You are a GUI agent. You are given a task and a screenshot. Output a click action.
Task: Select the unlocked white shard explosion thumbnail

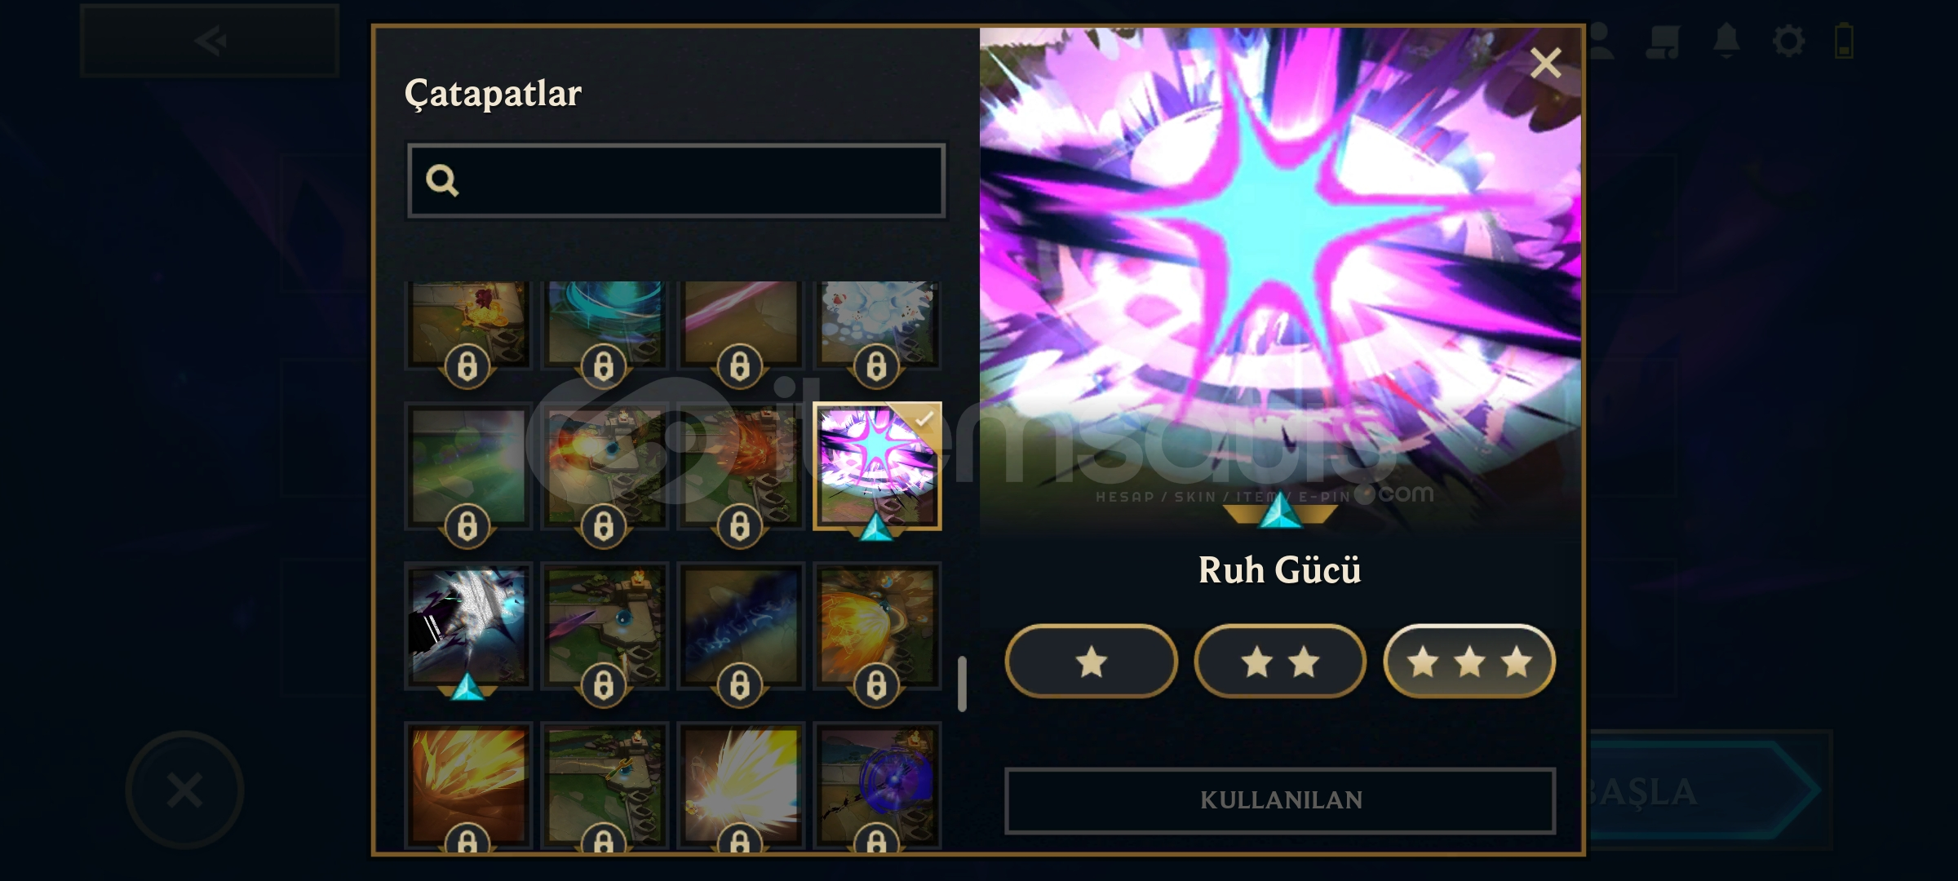[x=468, y=626]
